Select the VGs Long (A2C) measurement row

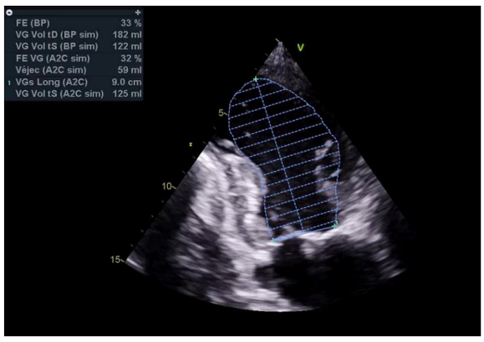click(74, 83)
